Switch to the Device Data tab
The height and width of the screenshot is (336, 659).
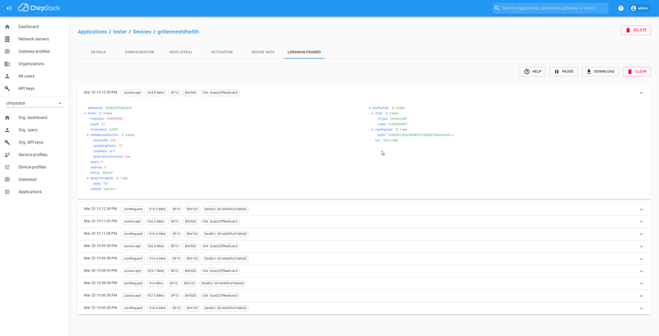click(263, 52)
